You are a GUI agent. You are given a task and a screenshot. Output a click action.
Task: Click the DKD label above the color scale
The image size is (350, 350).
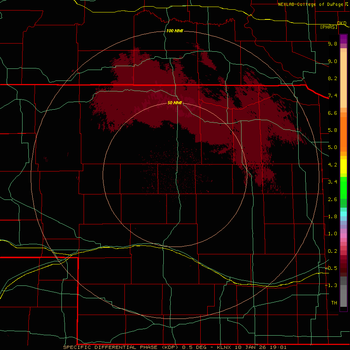[342, 23]
